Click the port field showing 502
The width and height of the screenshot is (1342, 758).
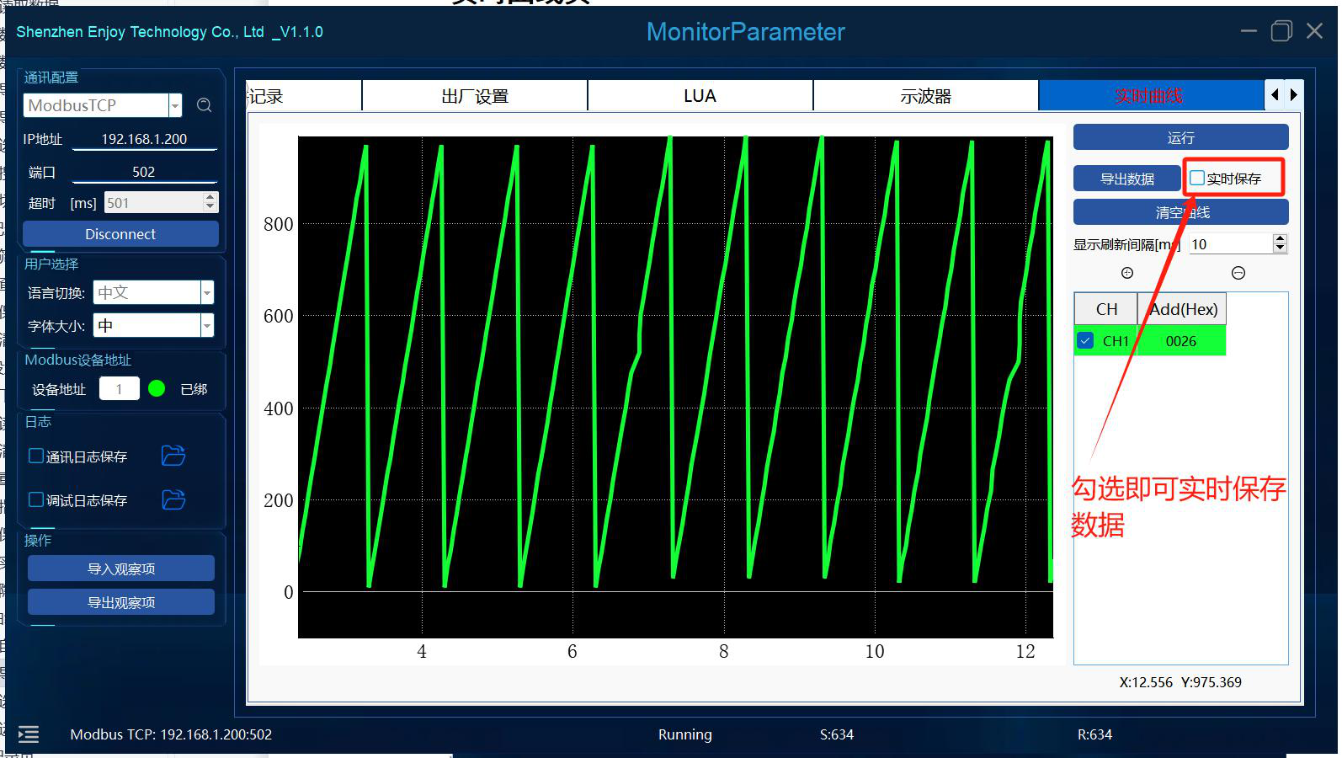pos(145,172)
